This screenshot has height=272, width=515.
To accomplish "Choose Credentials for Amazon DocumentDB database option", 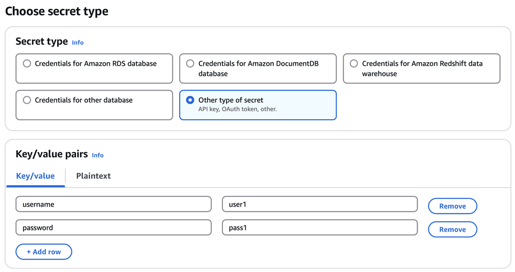I will tap(191, 64).
